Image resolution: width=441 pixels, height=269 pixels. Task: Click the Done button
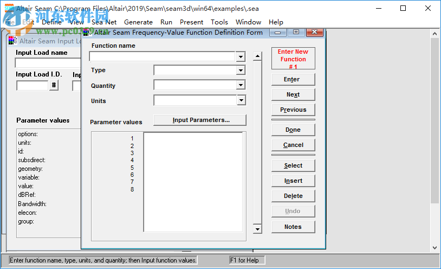pyautogui.click(x=293, y=130)
